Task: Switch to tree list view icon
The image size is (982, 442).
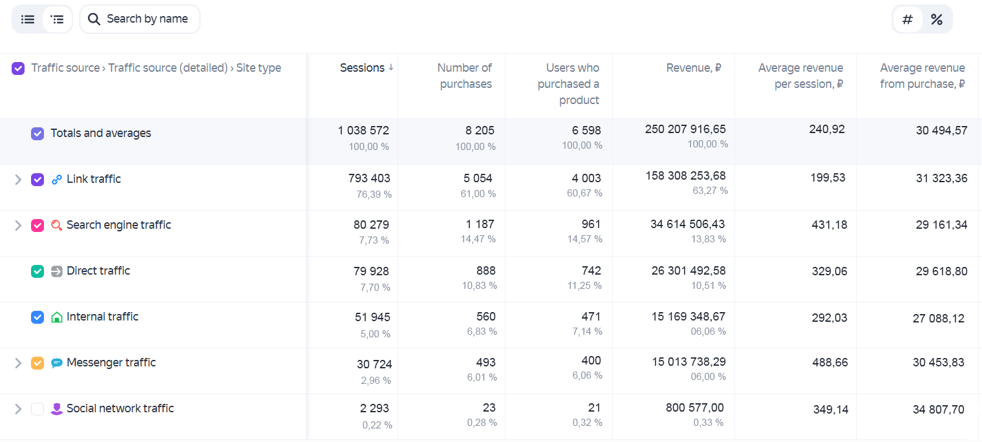Action: 58,19
